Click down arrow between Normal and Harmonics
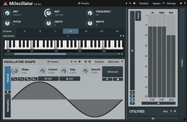This screenshot has width=187, height=122. click(x=8, y=92)
